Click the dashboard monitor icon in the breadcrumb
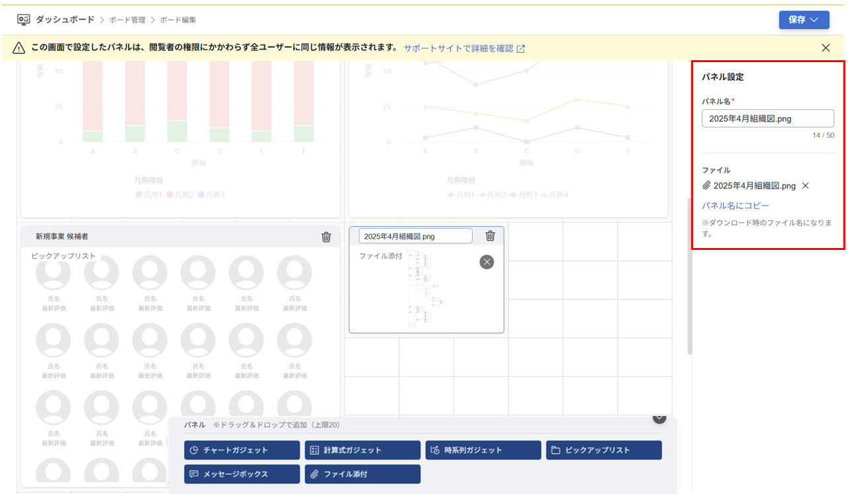This screenshot has width=848, height=494. 23,21
